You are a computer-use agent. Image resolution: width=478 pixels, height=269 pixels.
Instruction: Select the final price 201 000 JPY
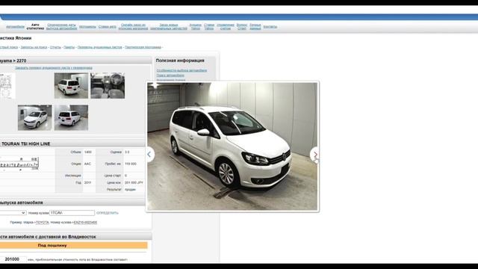tap(134, 182)
